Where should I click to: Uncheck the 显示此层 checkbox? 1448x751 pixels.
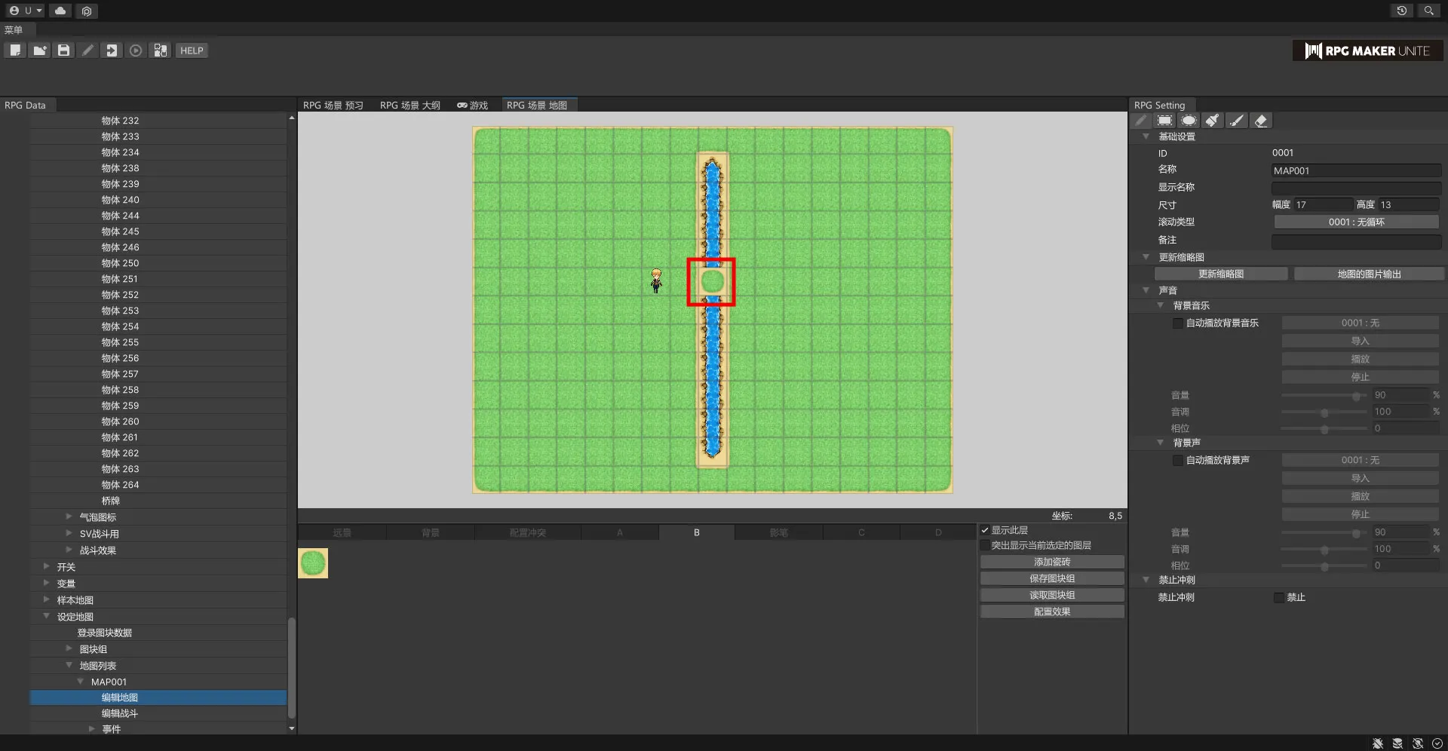(985, 530)
